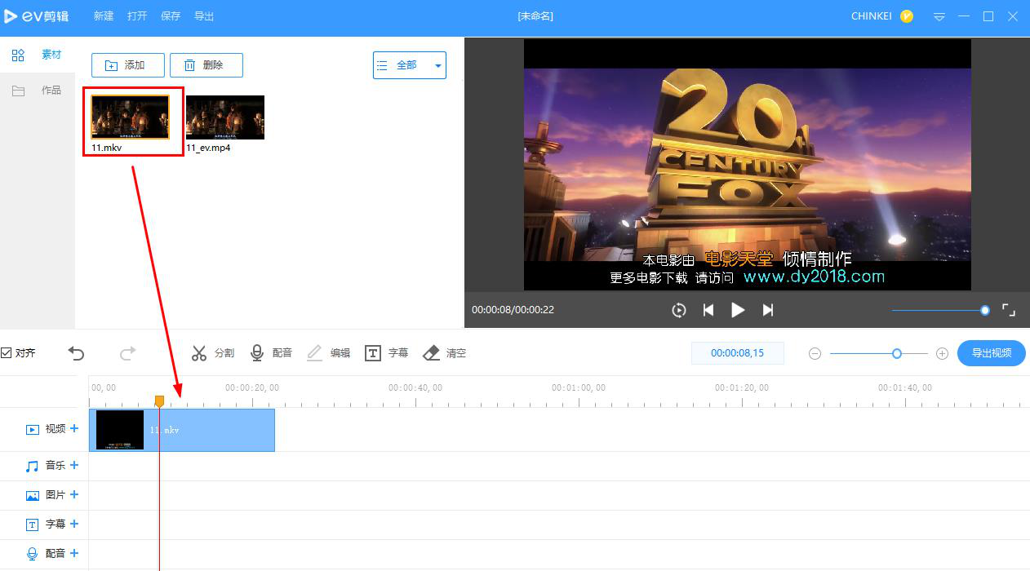Clear the timeline with 清空 tool
Screen dimensions: 1030x571
coord(444,352)
